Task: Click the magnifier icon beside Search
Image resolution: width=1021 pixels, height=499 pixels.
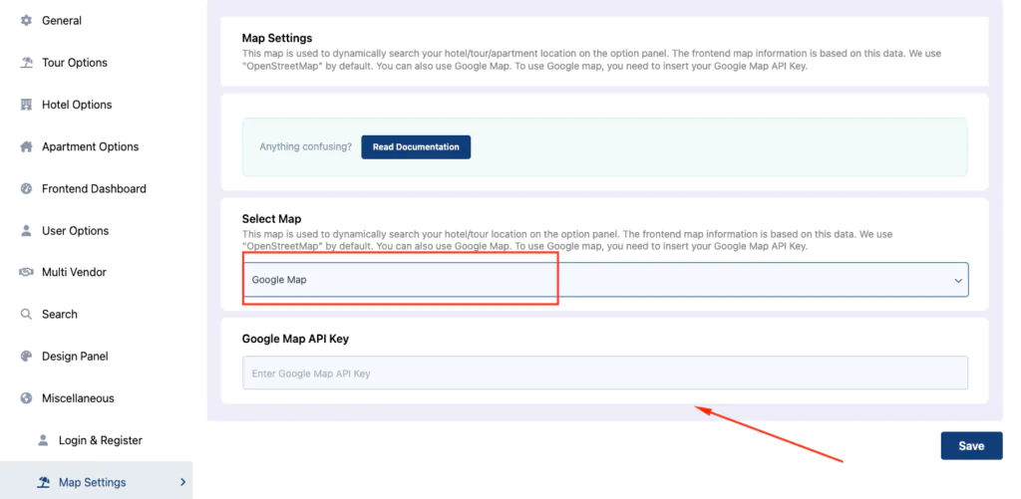Action: pos(26,314)
